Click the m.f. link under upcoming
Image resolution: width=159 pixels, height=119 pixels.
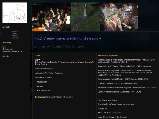tap(4, 47)
